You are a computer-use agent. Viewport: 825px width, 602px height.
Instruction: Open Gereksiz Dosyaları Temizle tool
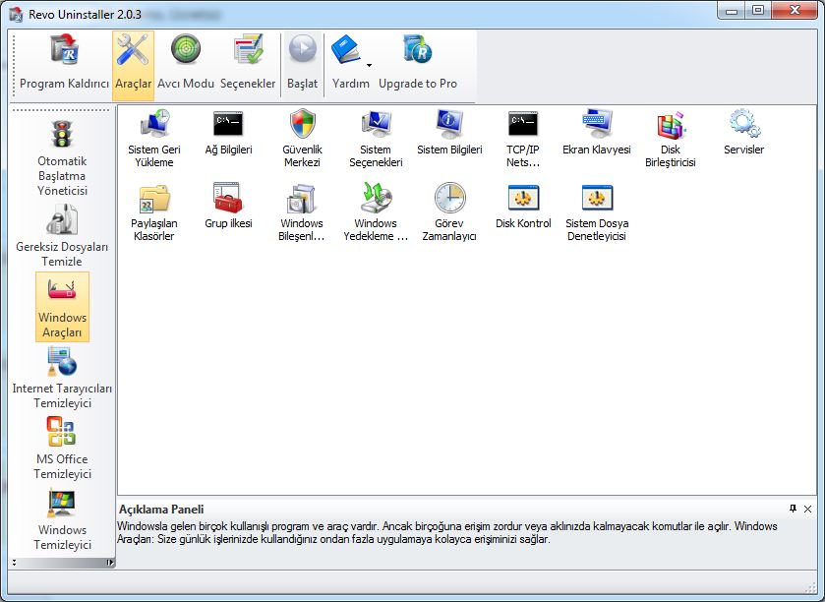pos(62,236)
